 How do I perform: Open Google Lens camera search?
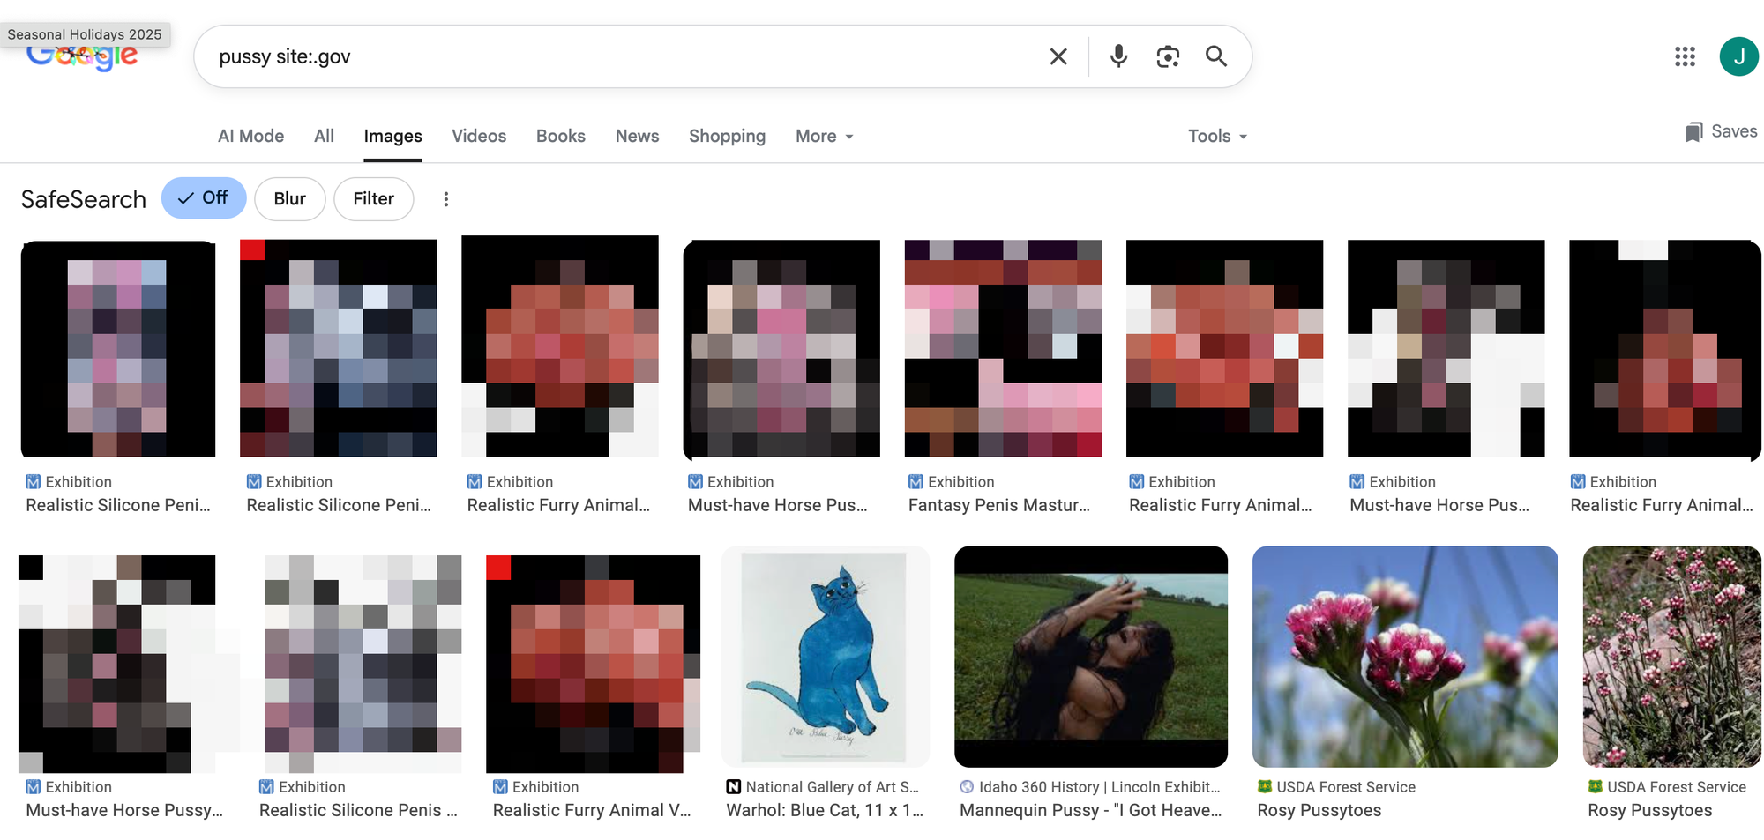coord(1168,56)
